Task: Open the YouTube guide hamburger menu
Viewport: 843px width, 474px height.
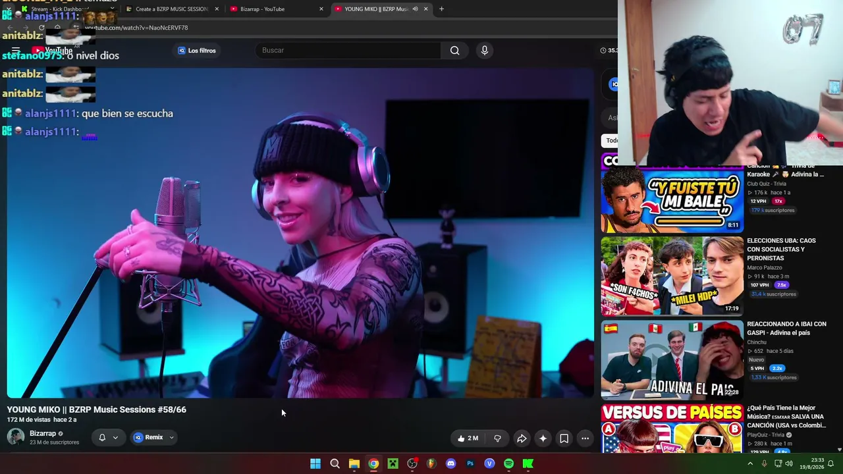Action: click(x=16, y=50)
